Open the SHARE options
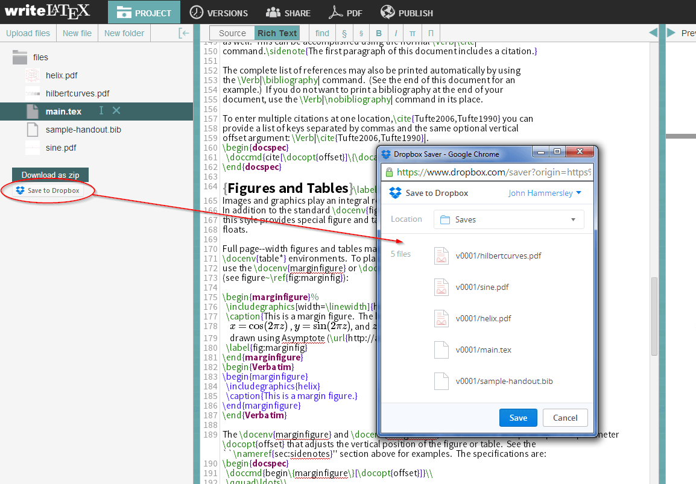Image resolution: width=696 pixels, height=484 pixels. pos(288,12)
